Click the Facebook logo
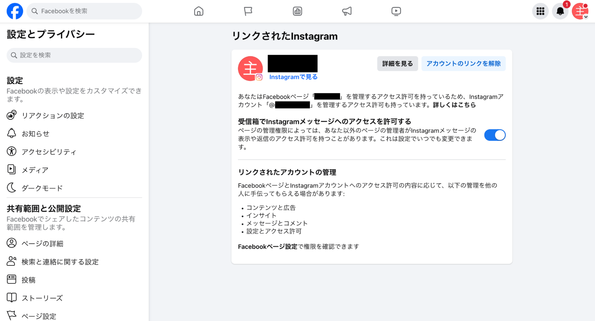This screenshot has height=321, width=595. tap(15, 11)
